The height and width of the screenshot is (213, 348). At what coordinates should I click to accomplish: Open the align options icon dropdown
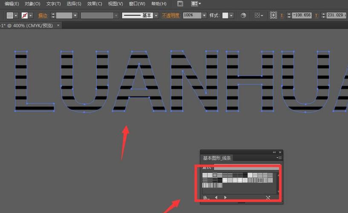pos(259,15)
